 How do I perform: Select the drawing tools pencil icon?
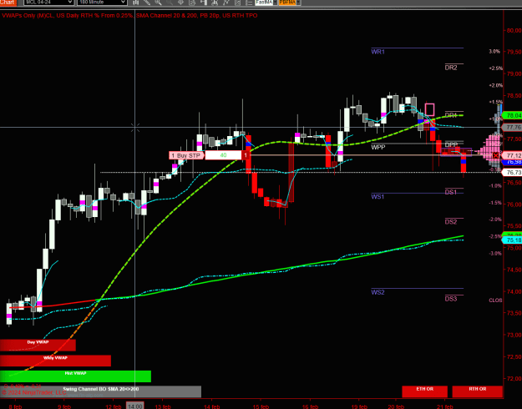pyautogui.click(x=147, y=3)
